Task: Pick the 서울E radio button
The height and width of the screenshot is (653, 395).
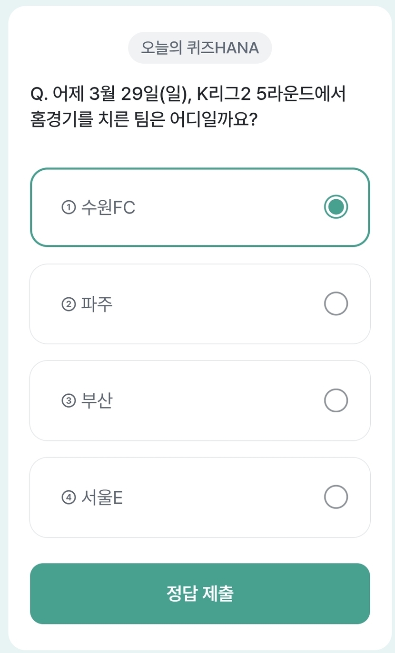Action: tap(336, 497)
